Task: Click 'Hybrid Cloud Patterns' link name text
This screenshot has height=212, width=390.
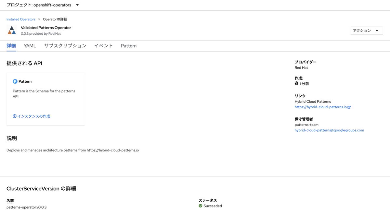Action: (313, 101)
